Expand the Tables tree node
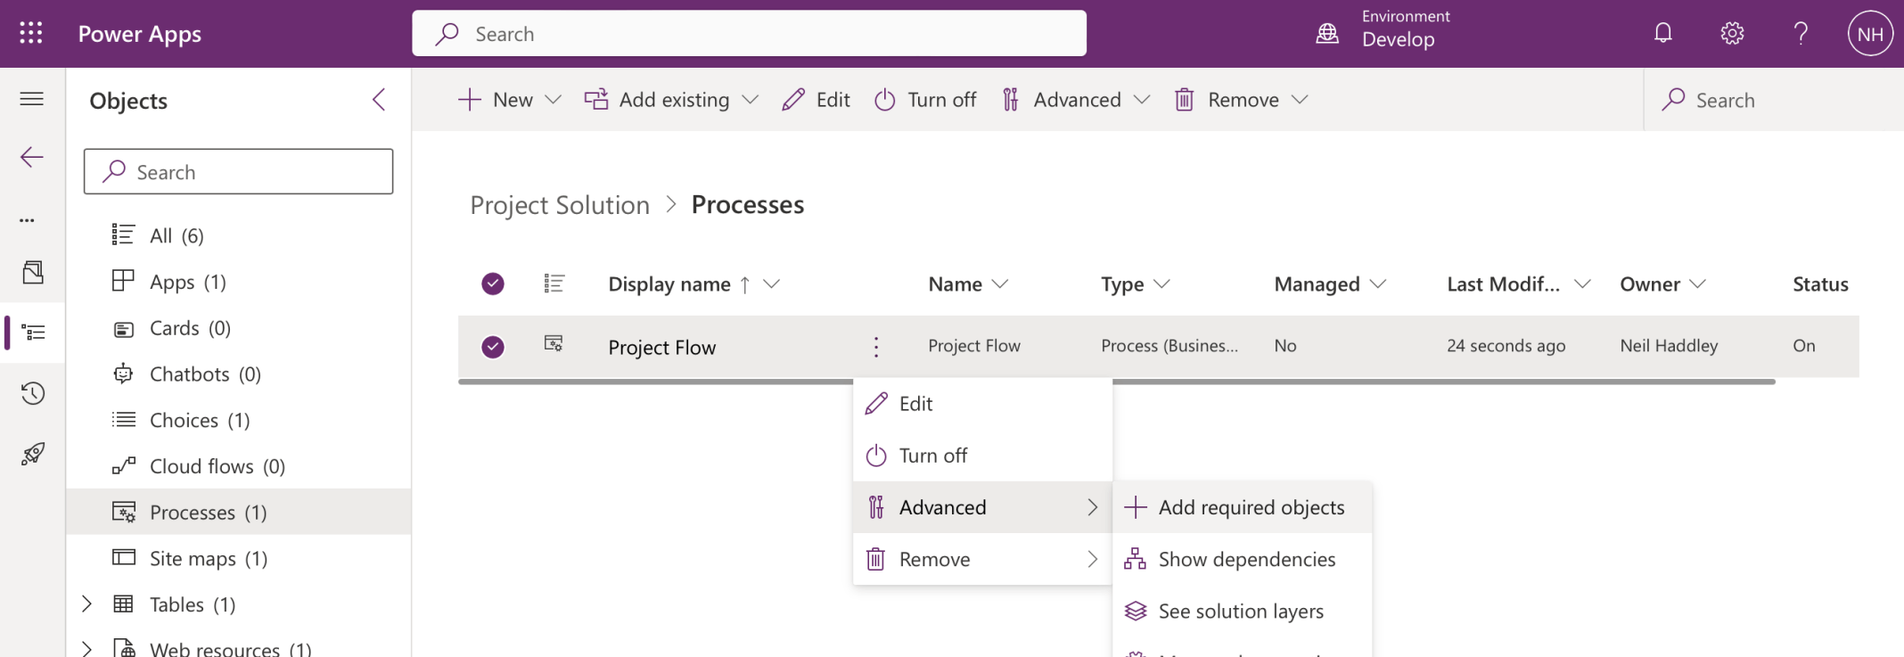 [86, 604]
